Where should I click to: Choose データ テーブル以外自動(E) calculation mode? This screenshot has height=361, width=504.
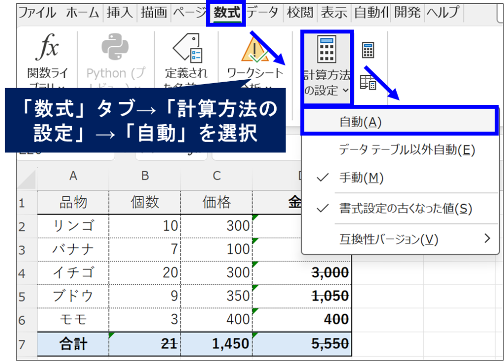tap(407, 150)
